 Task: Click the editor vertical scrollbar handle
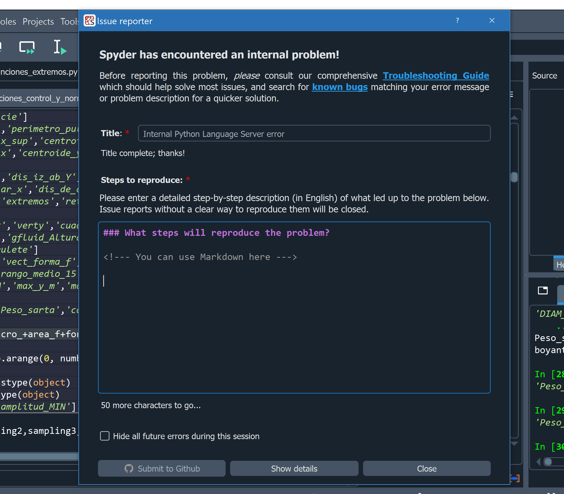pos(514,177)
